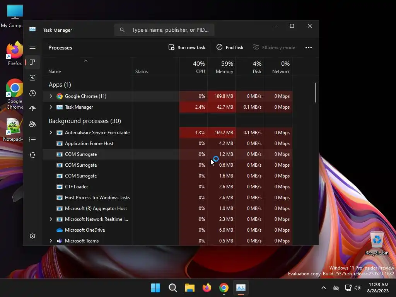
Task: Expand Antimalware Service Executable row
Action: [51, 133]
